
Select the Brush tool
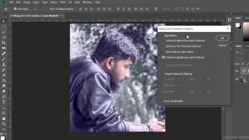click(x=4, y=59)
